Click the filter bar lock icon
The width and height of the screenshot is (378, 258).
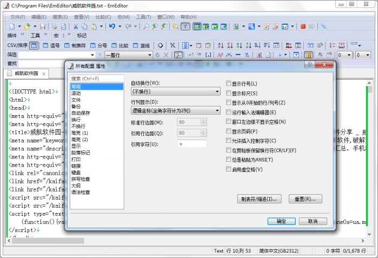[x=308, y=55]
